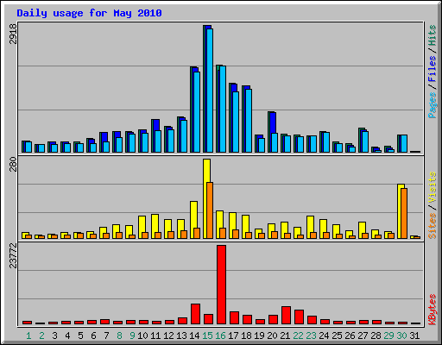
Task: Click the hits bar for day 20
Action: click(269, 132)
